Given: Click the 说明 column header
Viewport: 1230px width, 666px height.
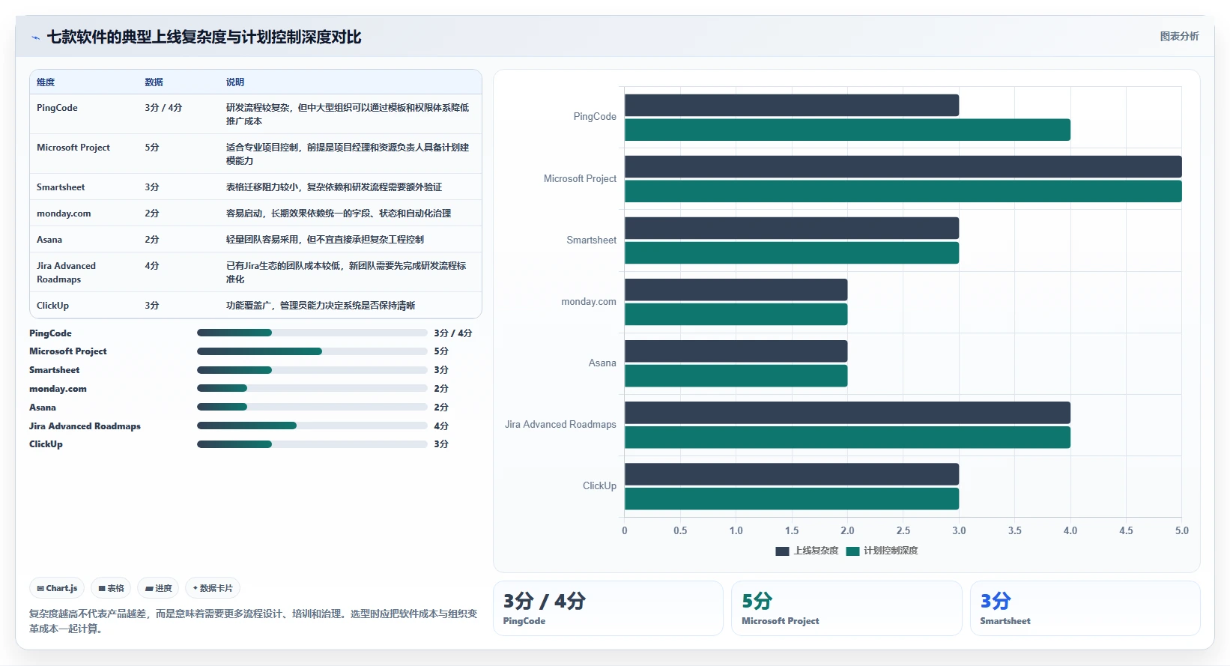Looking at the screenshot, I should (x=235, y=82).
